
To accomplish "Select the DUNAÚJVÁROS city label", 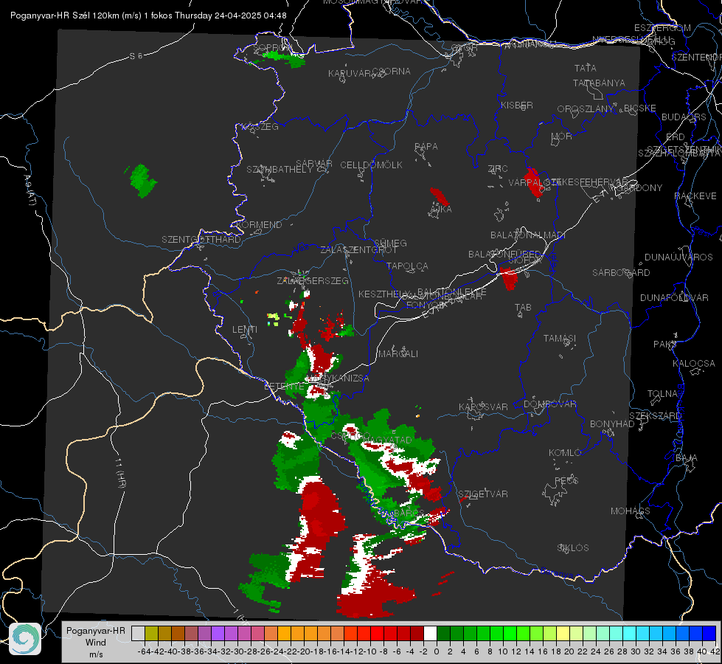I will (x=678, y=257).
